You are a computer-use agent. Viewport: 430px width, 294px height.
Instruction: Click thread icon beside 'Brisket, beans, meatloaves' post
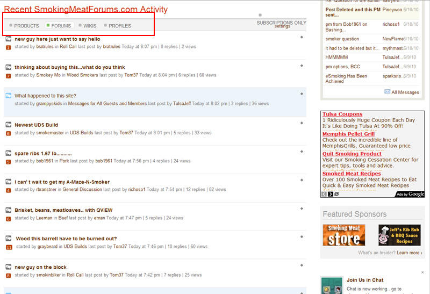[x=8, y=210]
